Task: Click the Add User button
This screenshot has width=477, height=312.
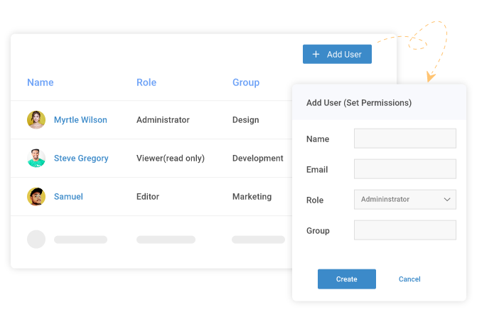Action: [337, 55]
